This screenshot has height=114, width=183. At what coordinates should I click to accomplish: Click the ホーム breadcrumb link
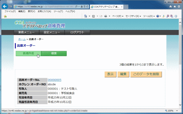[22, 39]
